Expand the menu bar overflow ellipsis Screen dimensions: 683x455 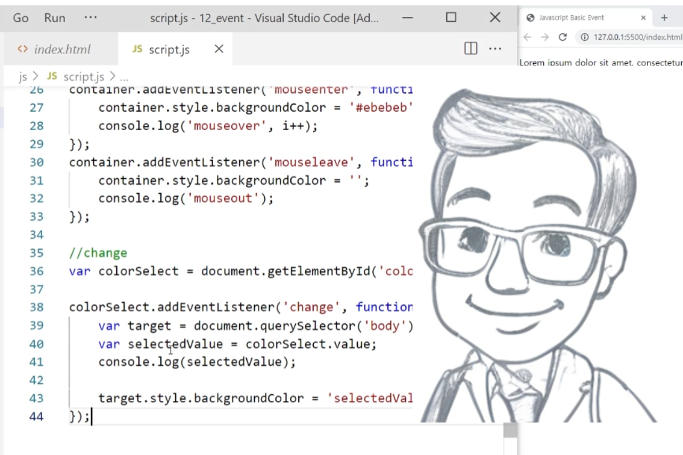click(x=90, y=18)
